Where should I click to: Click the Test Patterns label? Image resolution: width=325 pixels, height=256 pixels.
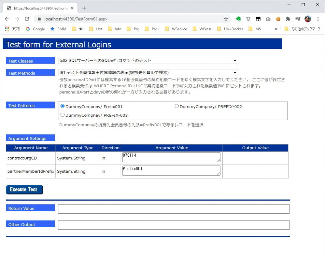[x=30, y=105]
